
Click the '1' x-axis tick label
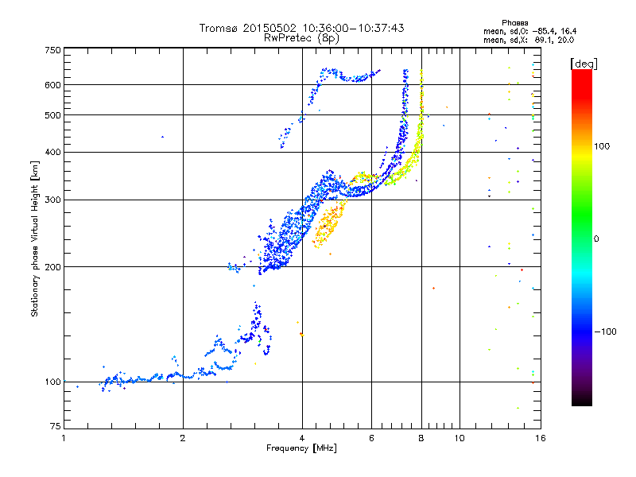[64, 438]
